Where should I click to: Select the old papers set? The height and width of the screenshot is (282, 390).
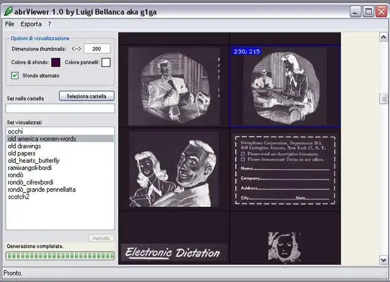[60, 153]
